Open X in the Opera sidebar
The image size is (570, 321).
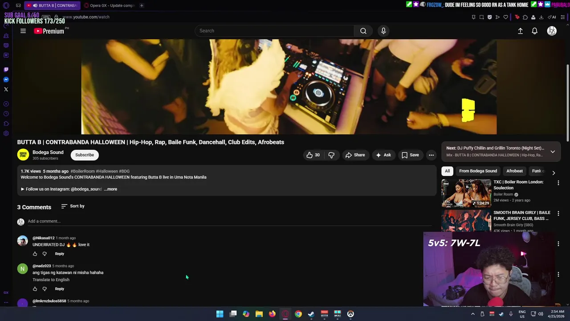tap(6, 89)
